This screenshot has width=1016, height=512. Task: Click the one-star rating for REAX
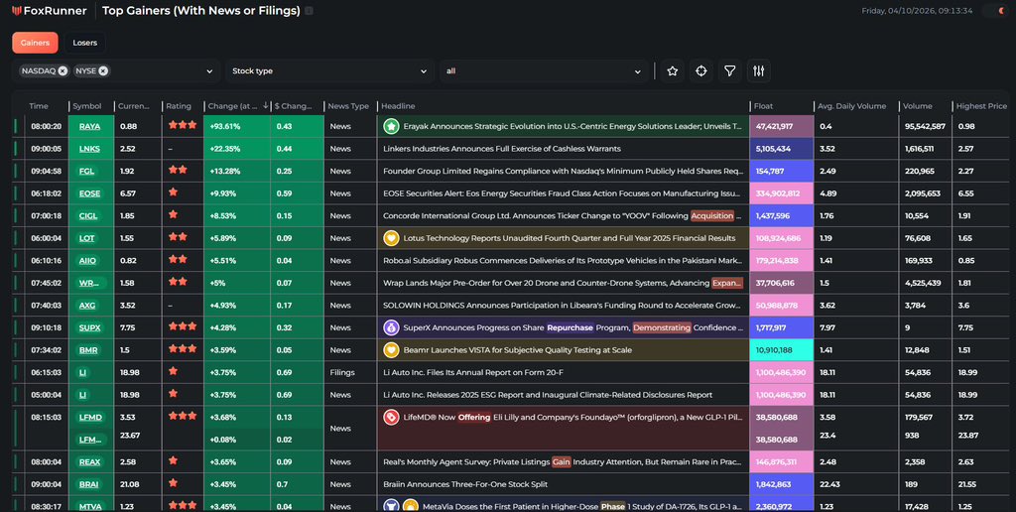tap(173, 460)
